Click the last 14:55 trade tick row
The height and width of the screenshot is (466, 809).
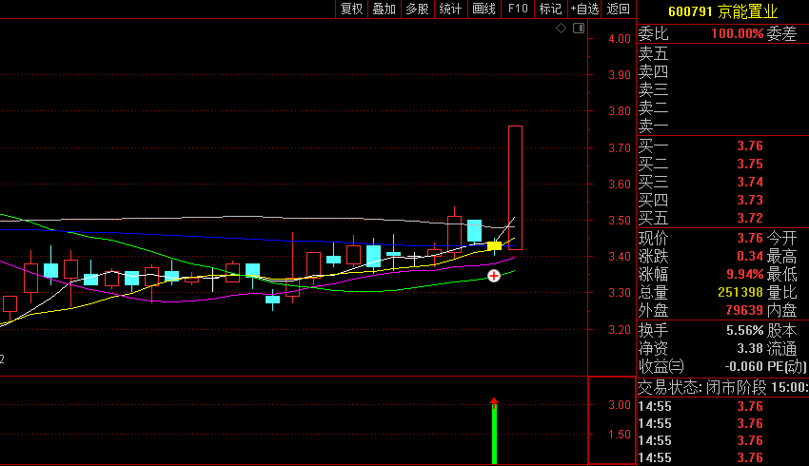(x=722, y=457)
